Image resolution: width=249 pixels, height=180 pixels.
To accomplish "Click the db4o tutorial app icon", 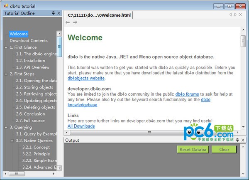I will (6, 6).
